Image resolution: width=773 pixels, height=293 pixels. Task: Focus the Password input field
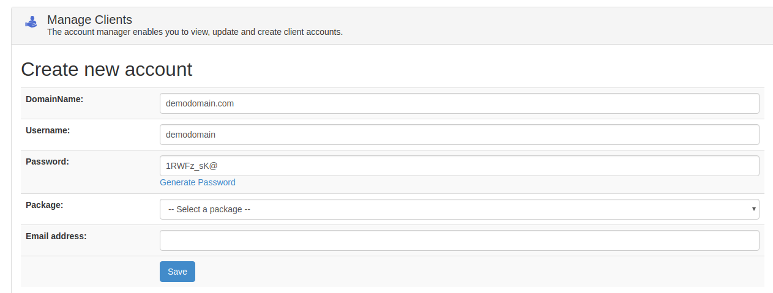click(x=459, y=166)
